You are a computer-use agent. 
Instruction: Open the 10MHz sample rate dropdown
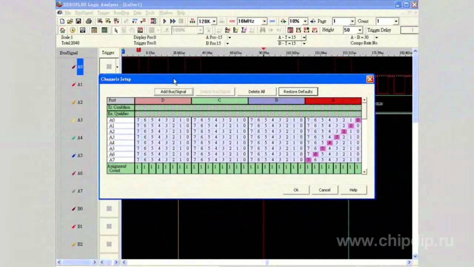[x=264, y=21]
